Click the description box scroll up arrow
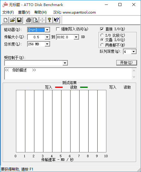 [134, 71]
